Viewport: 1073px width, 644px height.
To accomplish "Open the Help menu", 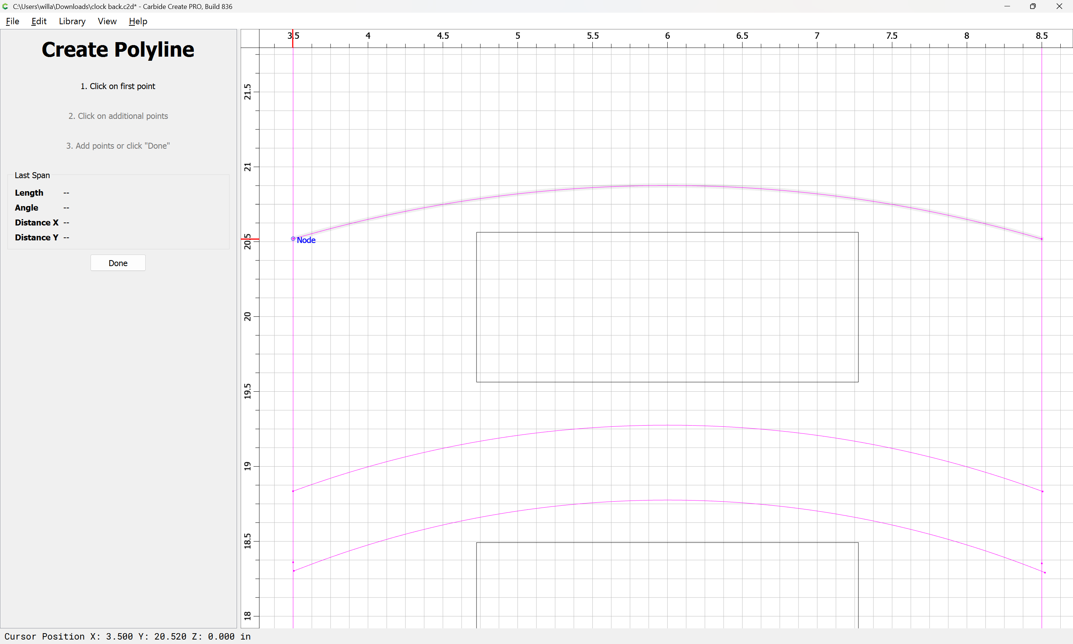I will tap(138, 21).
